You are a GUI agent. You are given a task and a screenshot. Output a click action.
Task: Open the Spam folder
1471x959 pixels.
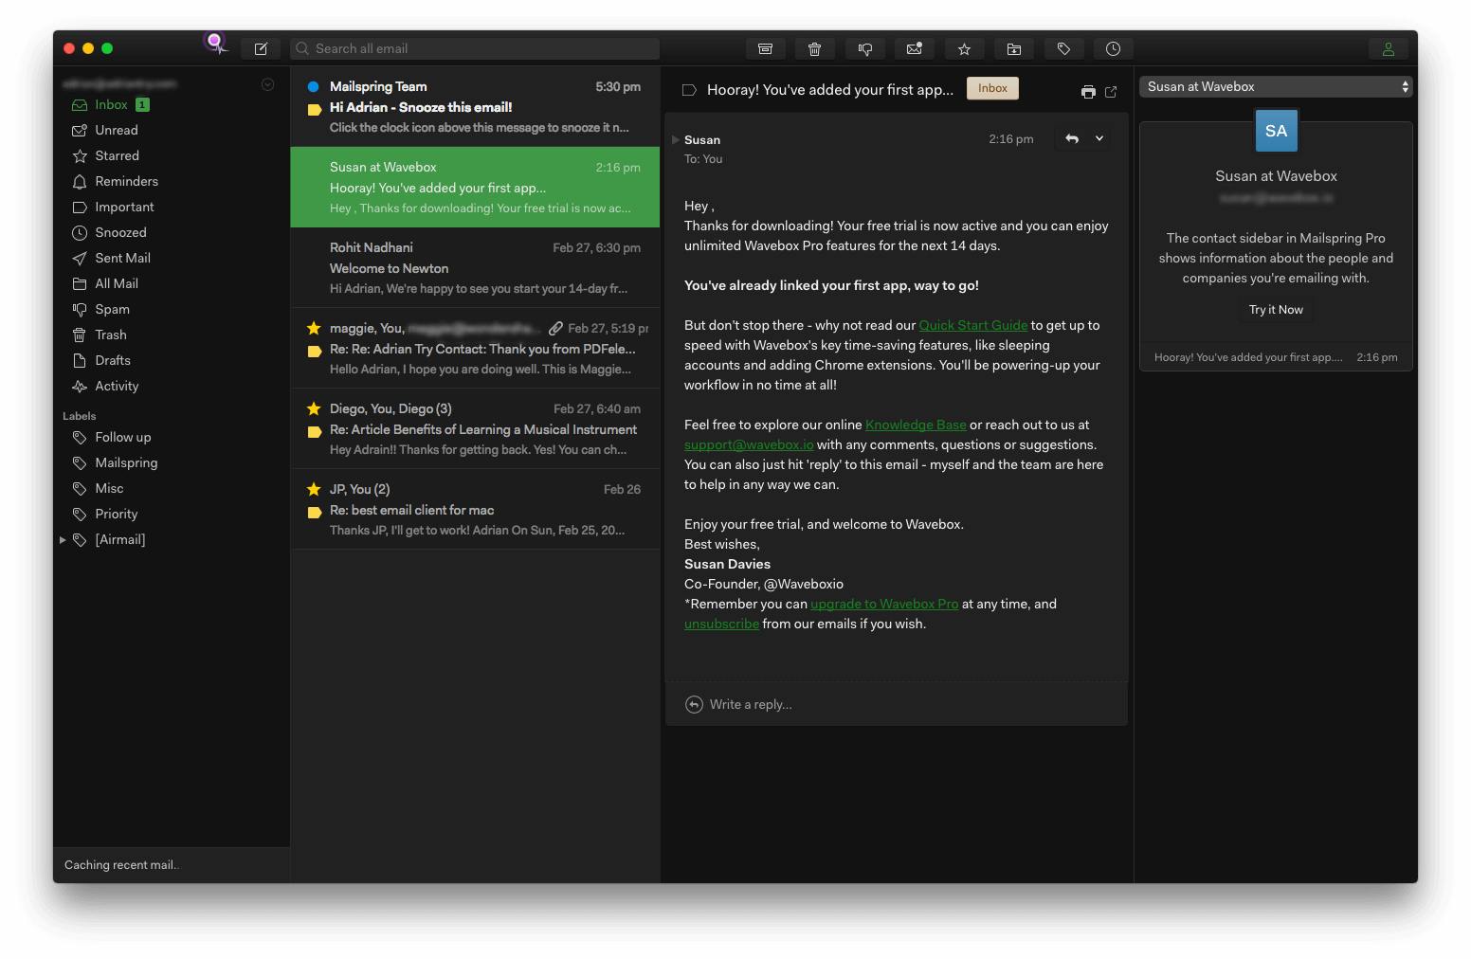(112, 309)
